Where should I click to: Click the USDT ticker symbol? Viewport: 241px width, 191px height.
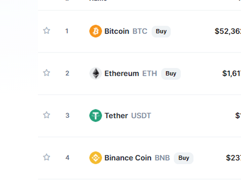(x=141, y=116)
